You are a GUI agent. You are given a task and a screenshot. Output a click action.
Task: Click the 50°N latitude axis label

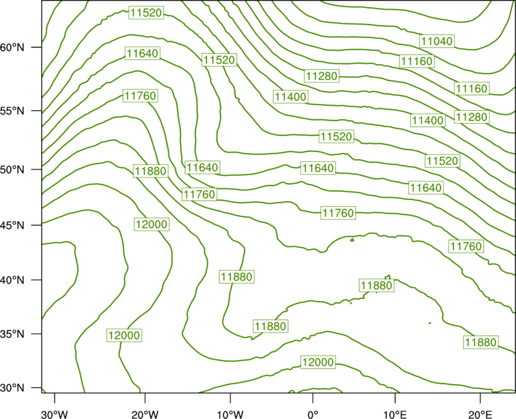(12, 170)
